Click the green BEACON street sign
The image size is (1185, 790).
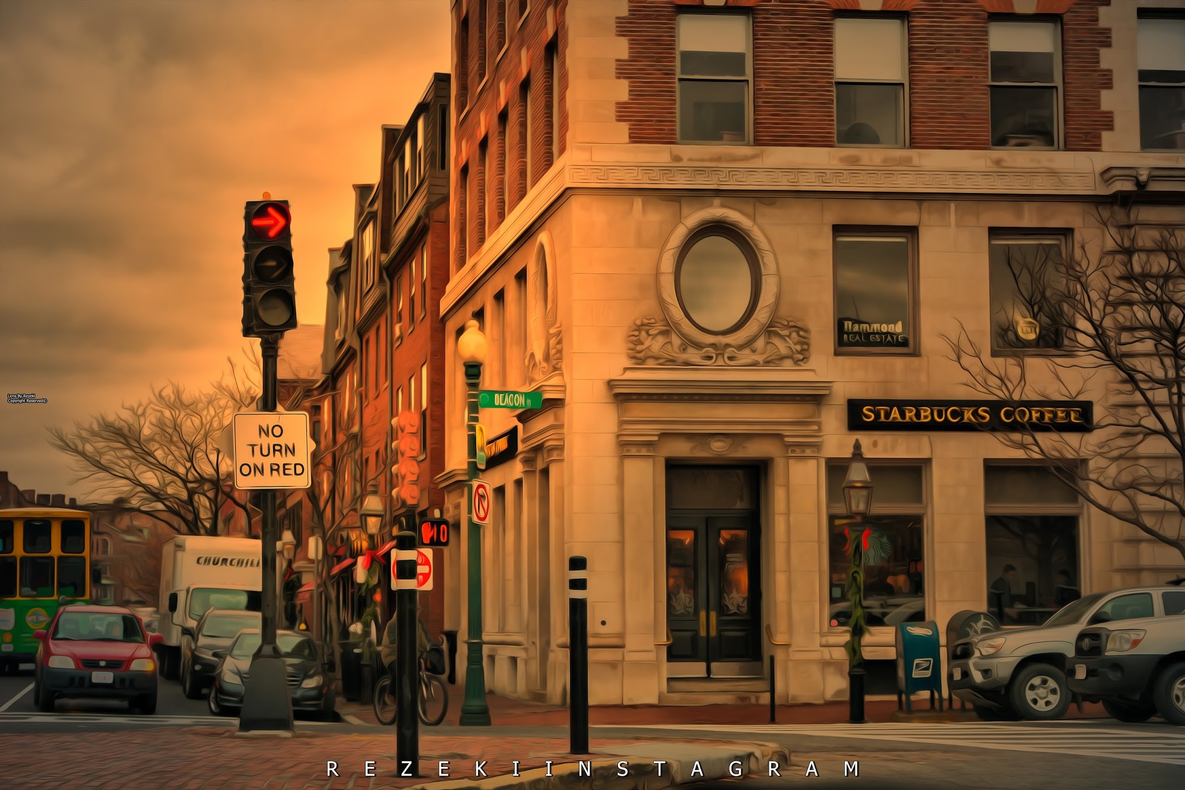coord(510,400)
